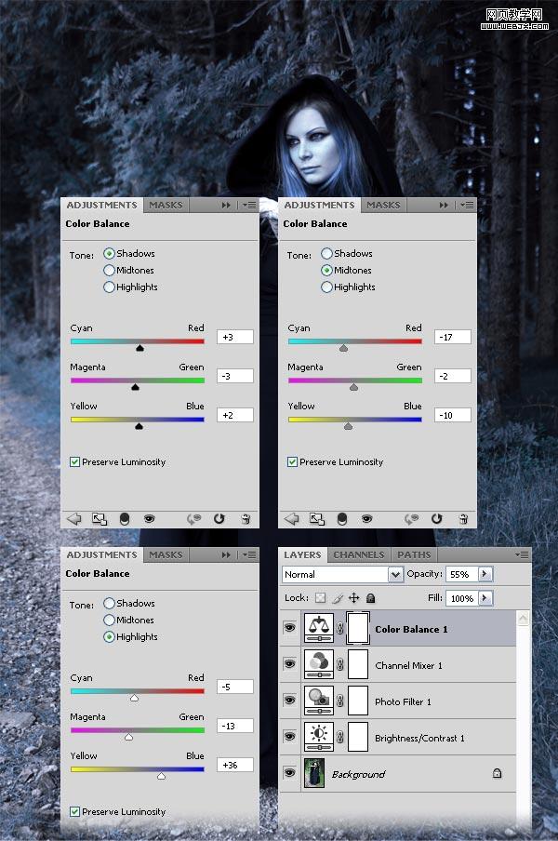Select Shadows radio in the Highlights-tone panel
Image resolution: width=558 pixels, height=841 pixels.
click(110, 603)
